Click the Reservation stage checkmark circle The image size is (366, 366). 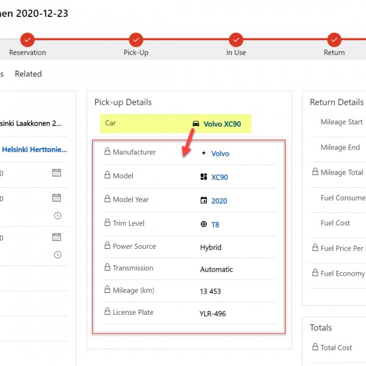(27, 40)
